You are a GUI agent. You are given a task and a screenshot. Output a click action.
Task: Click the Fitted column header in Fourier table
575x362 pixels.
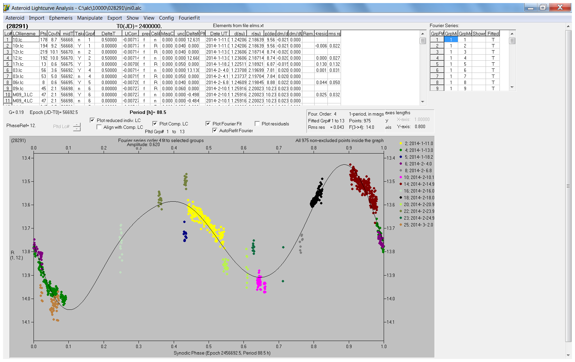[x=493, y=34]
